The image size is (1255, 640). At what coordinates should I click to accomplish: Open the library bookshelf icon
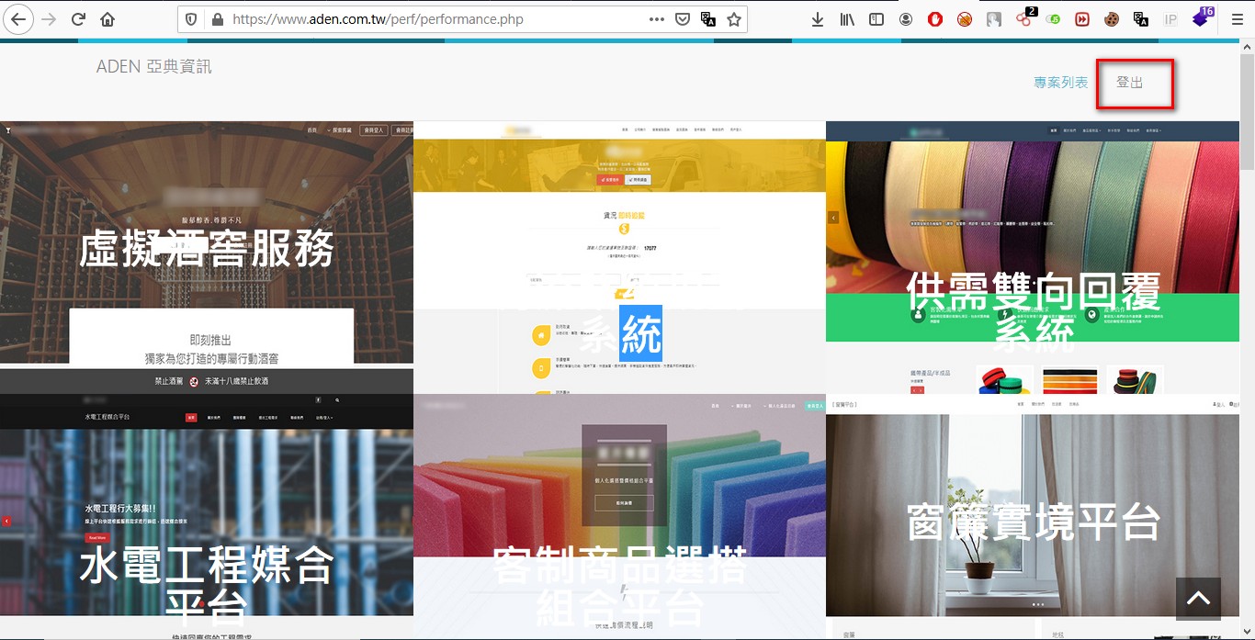(847, 19)
